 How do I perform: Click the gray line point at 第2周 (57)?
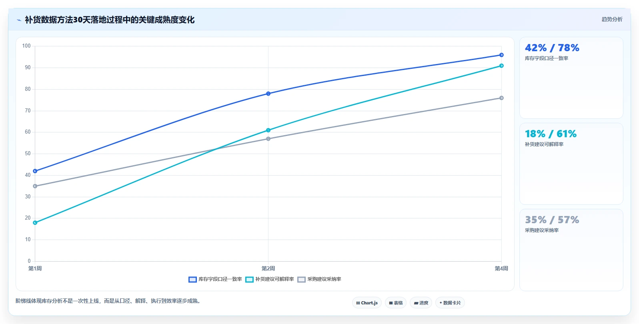tap(268, 139)
